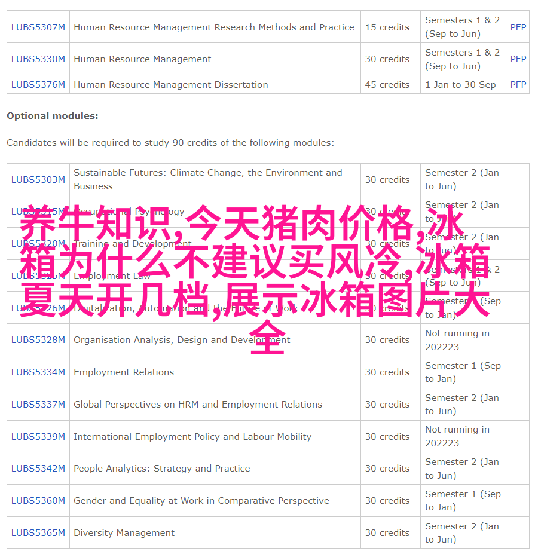Viewport: 535px width, 551px height.
Task: Select 'International Employment Policy and Labour Mobility' title
Action: click(x=192, y=436)
